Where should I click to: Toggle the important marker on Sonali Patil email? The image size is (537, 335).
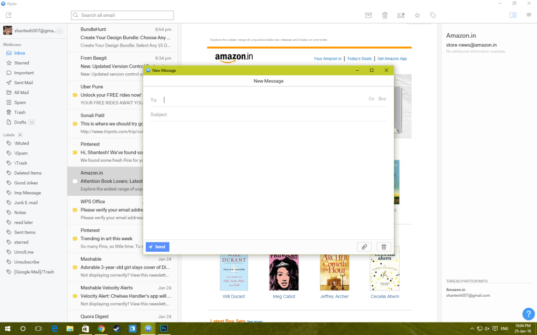click(75, 124)
